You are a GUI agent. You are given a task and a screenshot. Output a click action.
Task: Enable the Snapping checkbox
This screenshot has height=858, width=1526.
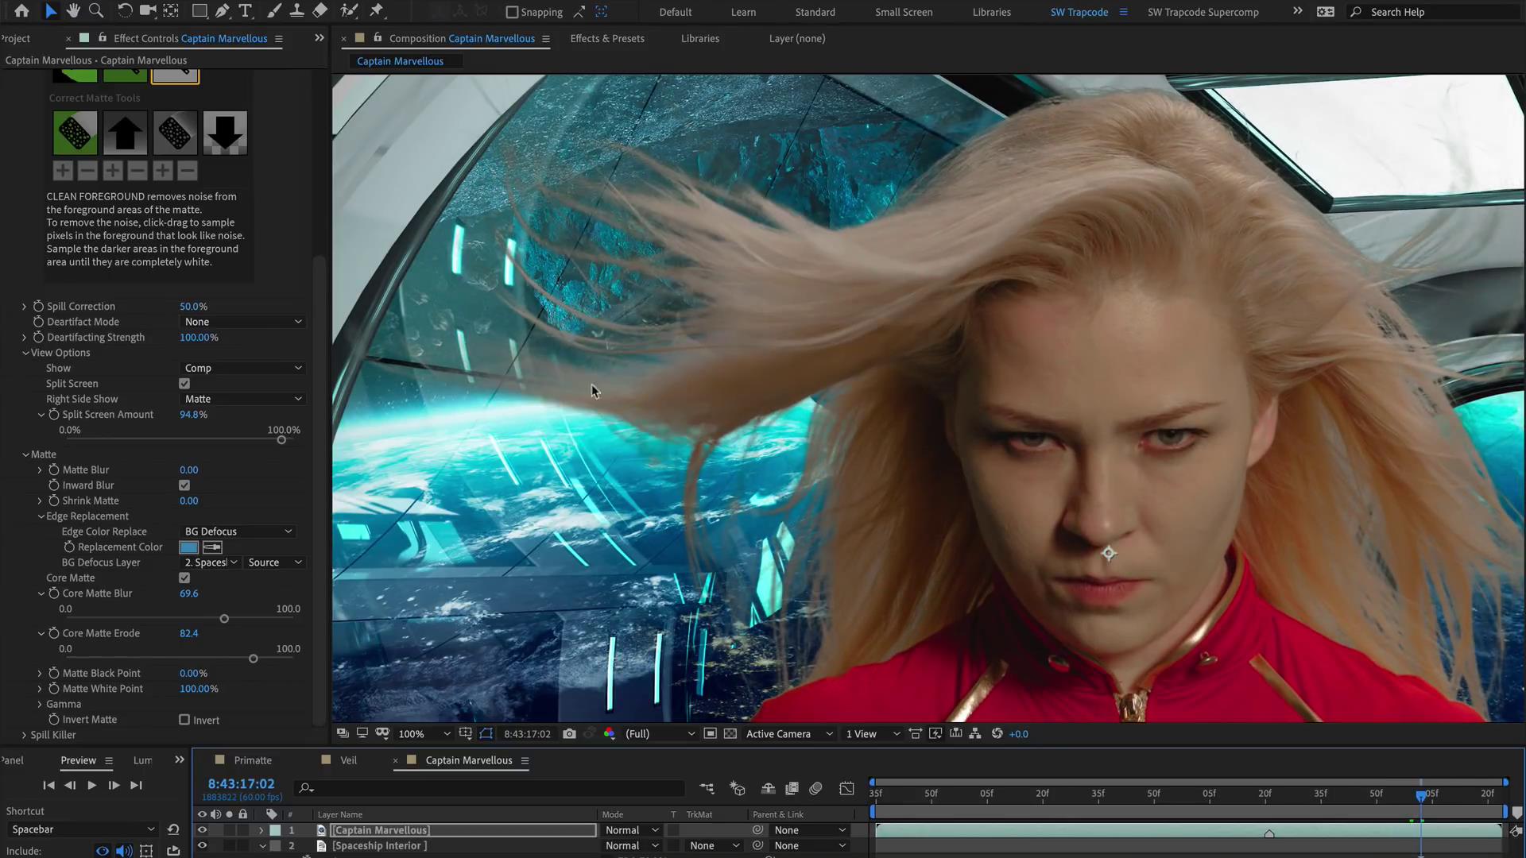click(x=513, y=12)
